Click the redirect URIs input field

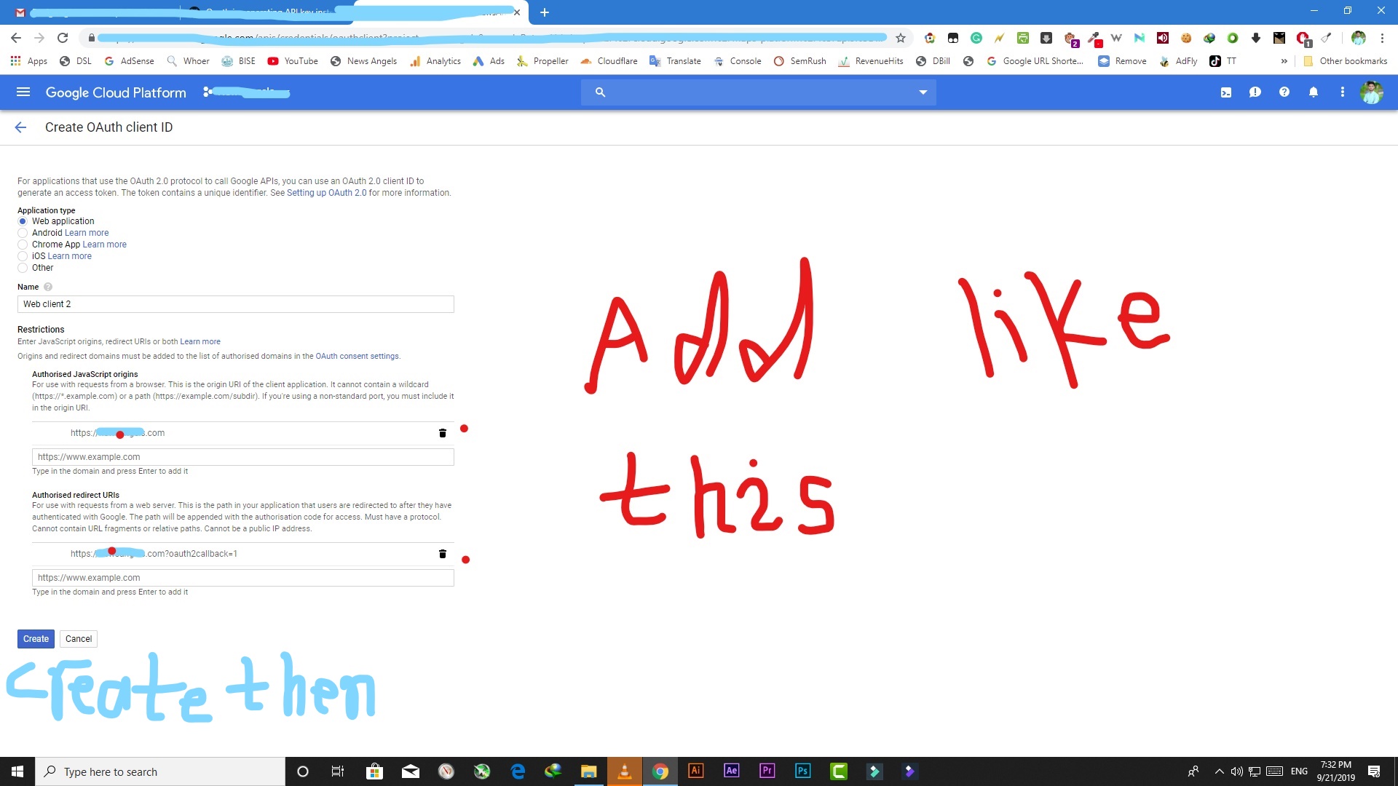242,578
